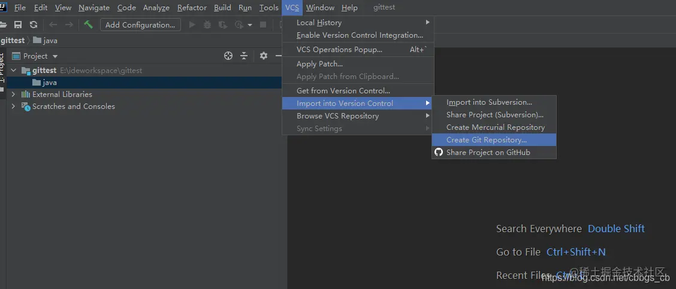
Task: Click the Collapse All icon in the Project panel
Action: [x=244, y=56]
